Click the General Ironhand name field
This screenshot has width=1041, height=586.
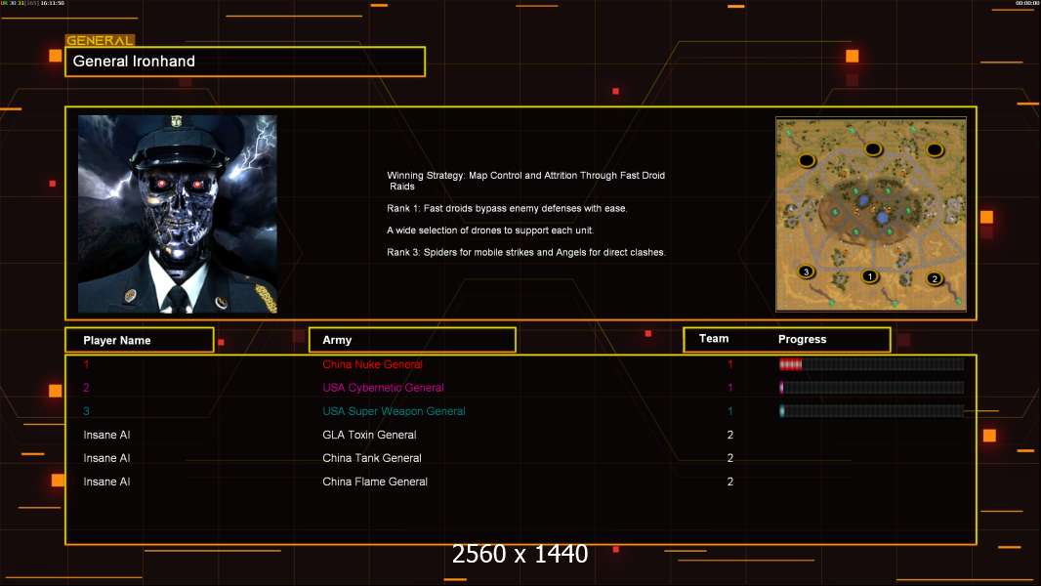pos(245,62)
